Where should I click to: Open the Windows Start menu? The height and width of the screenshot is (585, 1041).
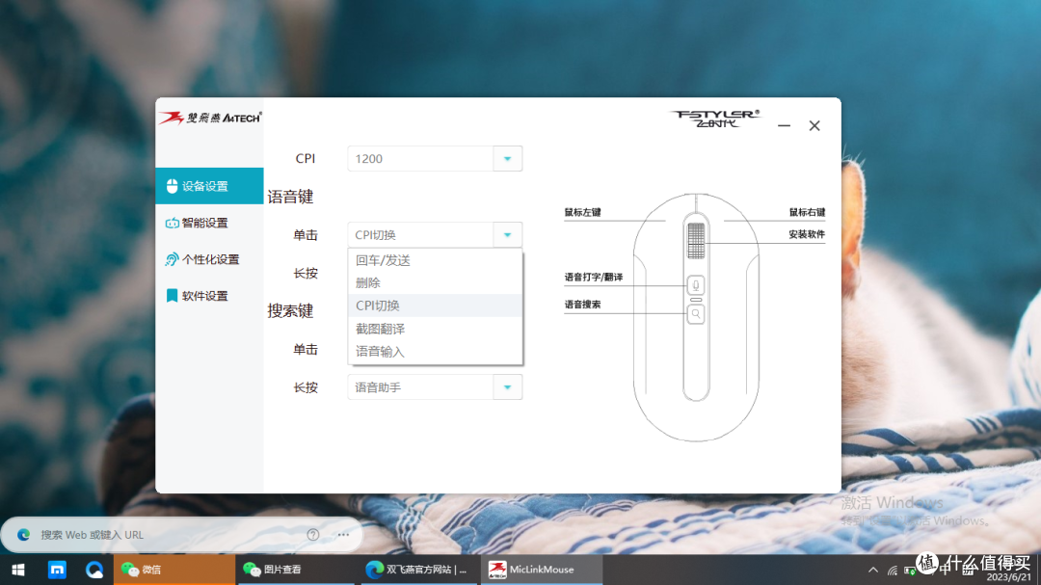[x=18, y=570]
